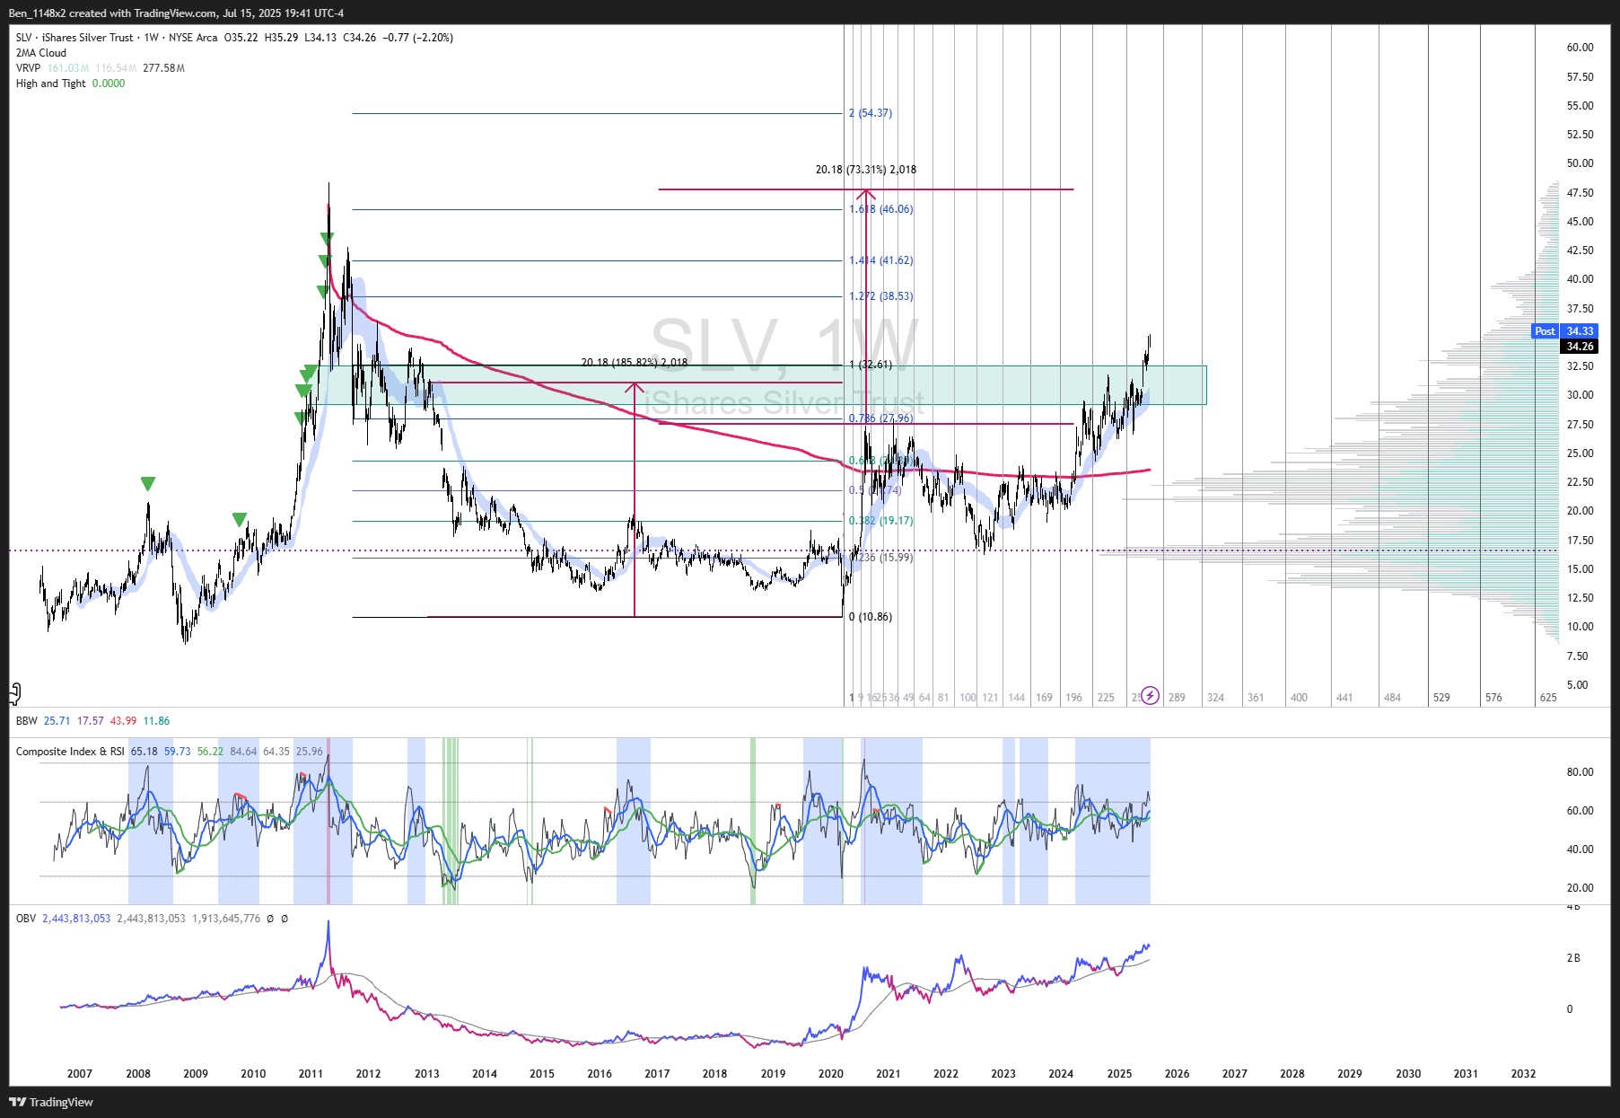The image size is (1620, 1118).
Task: Select the Fib level 1.618 (46.06) label
Action: (880, 209)
